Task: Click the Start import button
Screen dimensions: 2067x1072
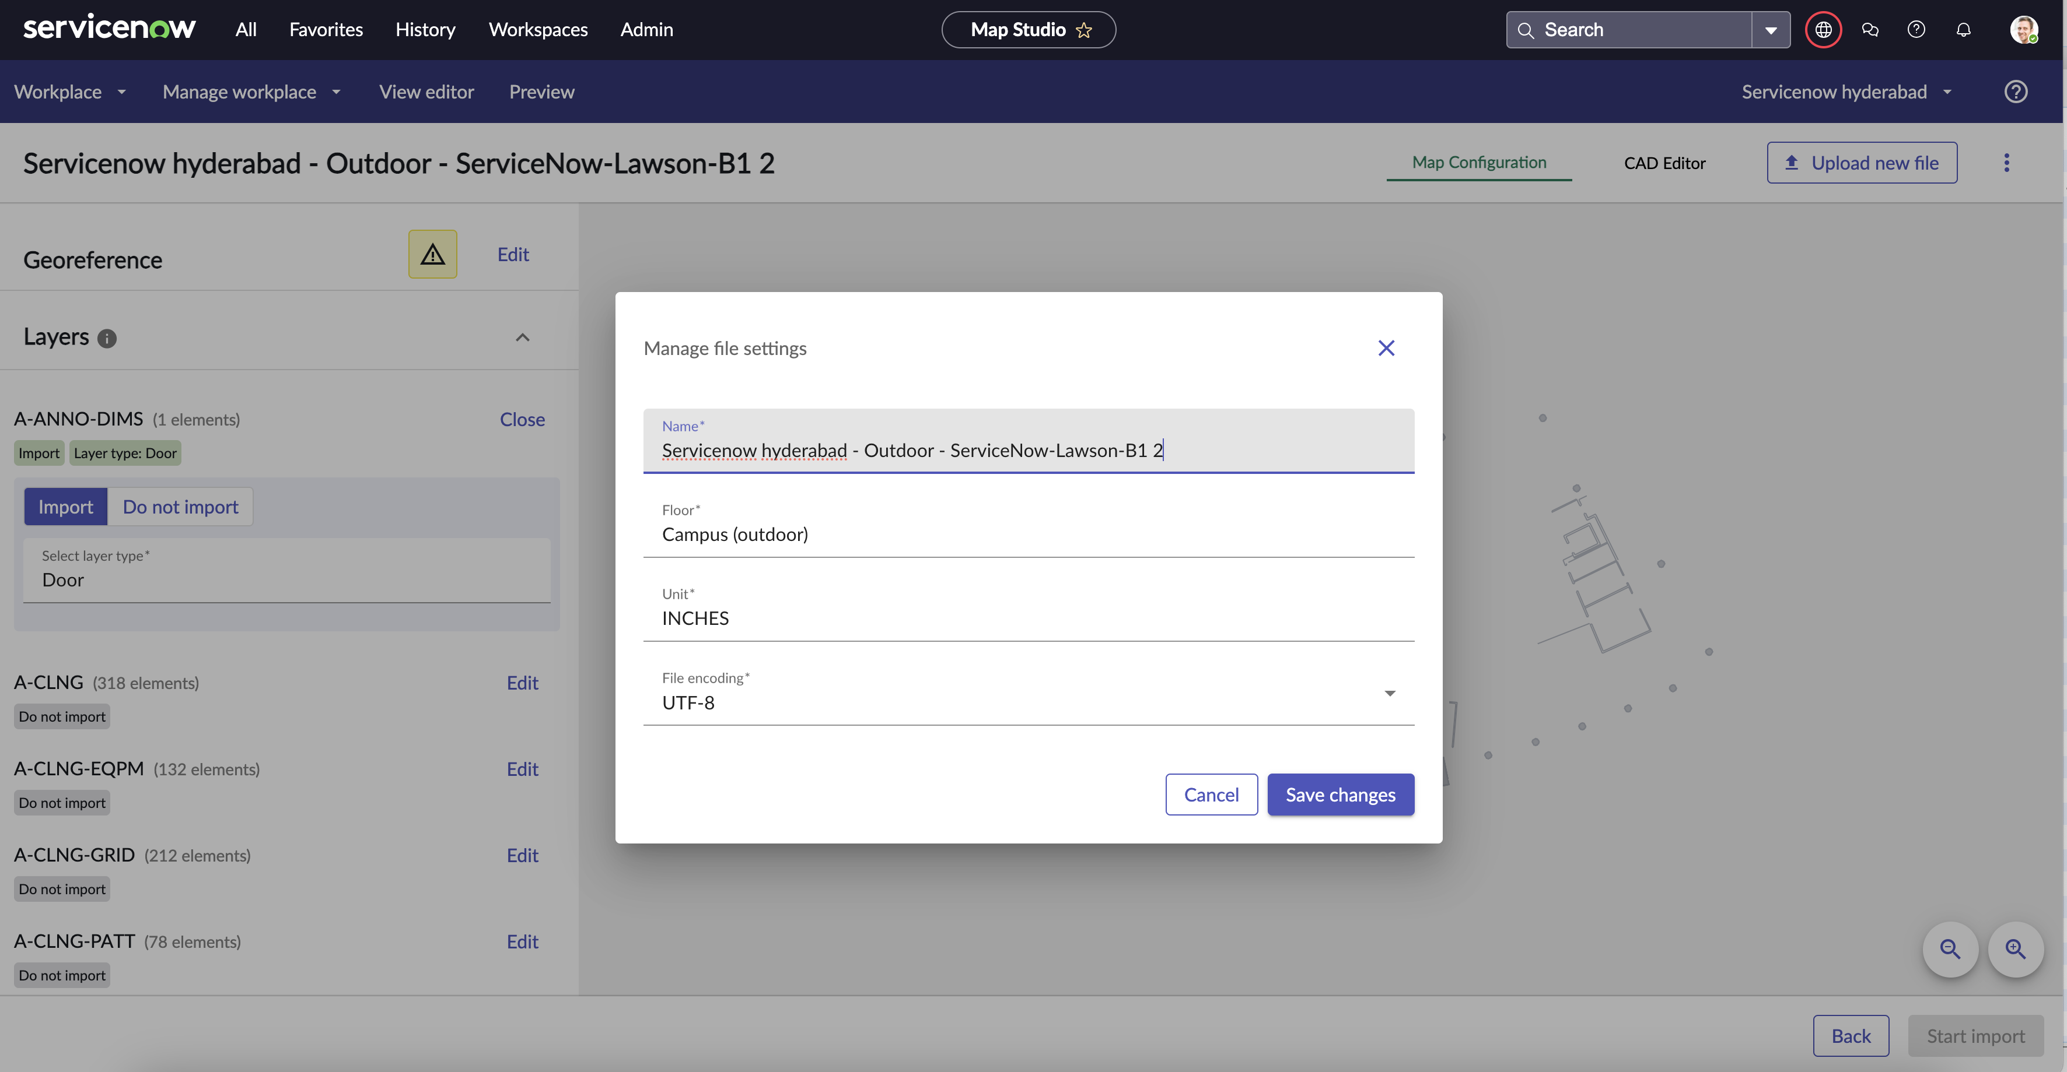Action: click(x=1975, y=1036)
